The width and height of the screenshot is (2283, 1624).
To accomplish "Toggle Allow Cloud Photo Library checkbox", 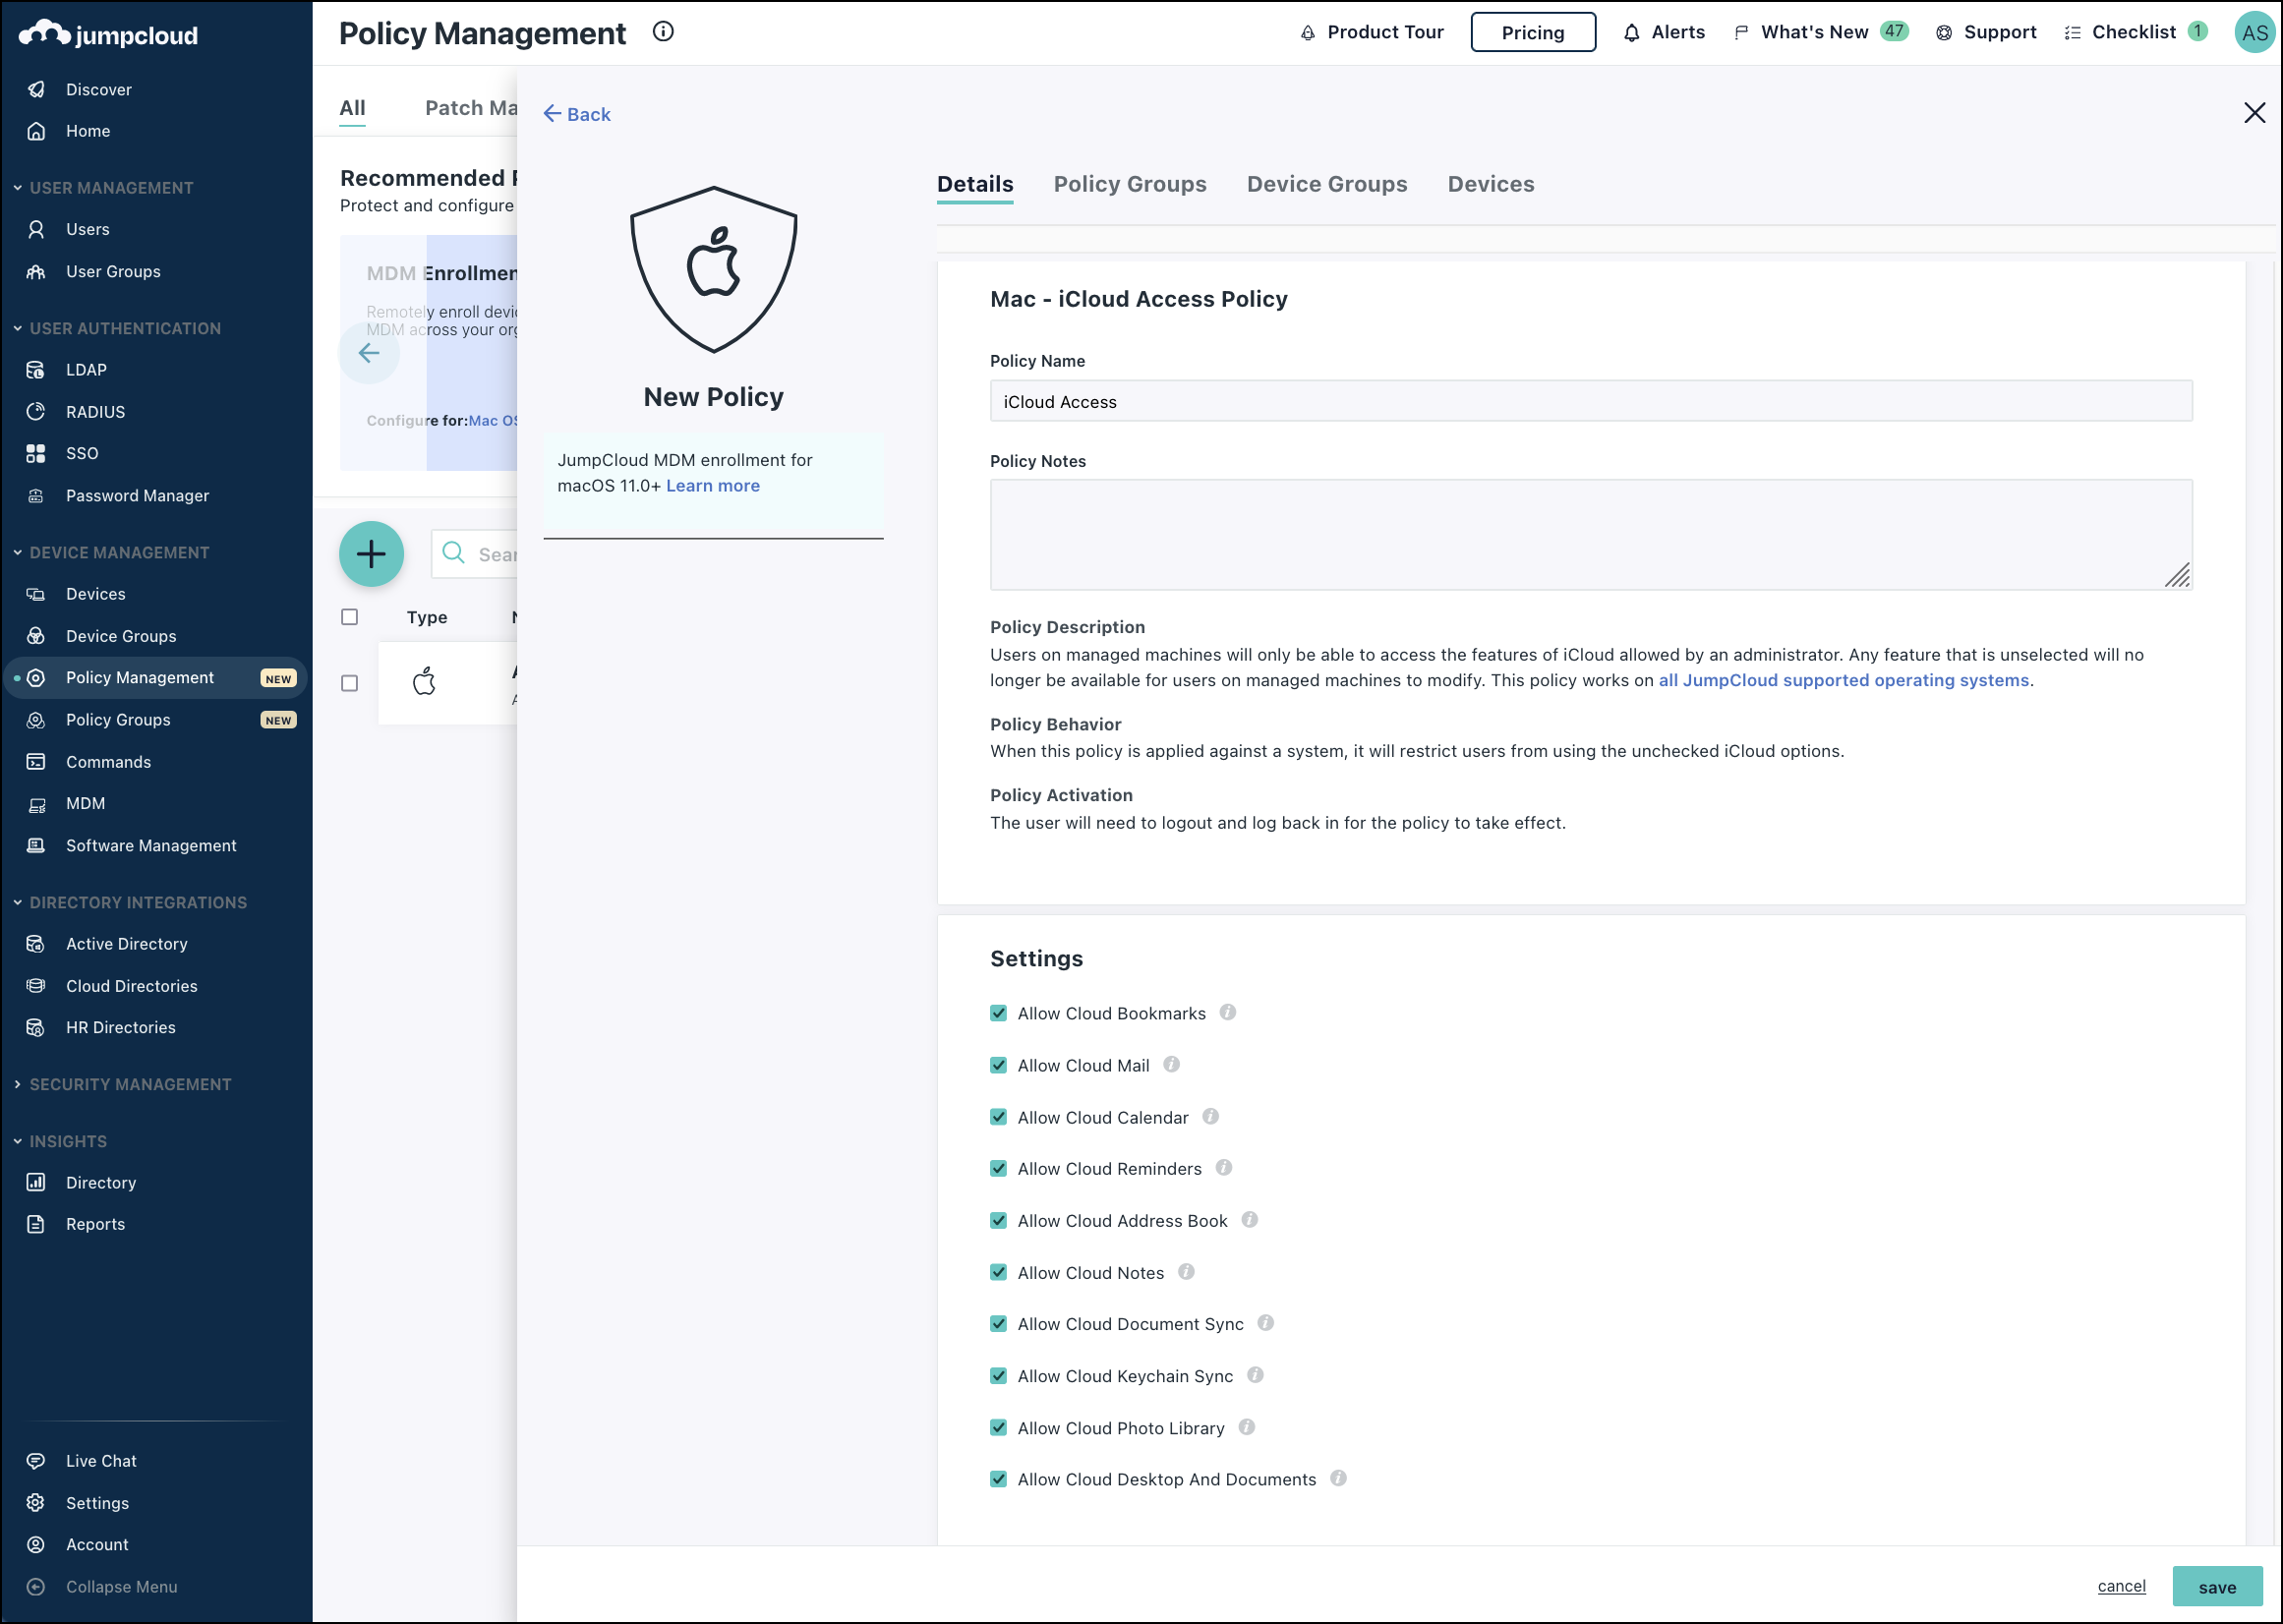I will point(998,1428).
